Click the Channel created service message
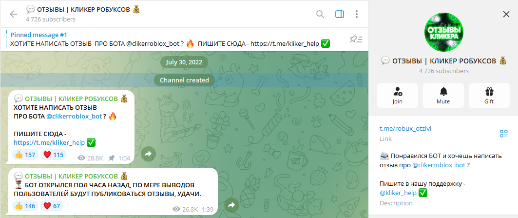518x218 pixels. (184, 80)
